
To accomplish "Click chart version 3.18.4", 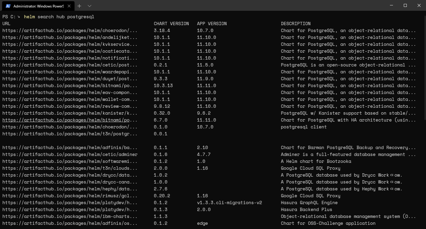I will pyautogui.click(x=162, y=31).
